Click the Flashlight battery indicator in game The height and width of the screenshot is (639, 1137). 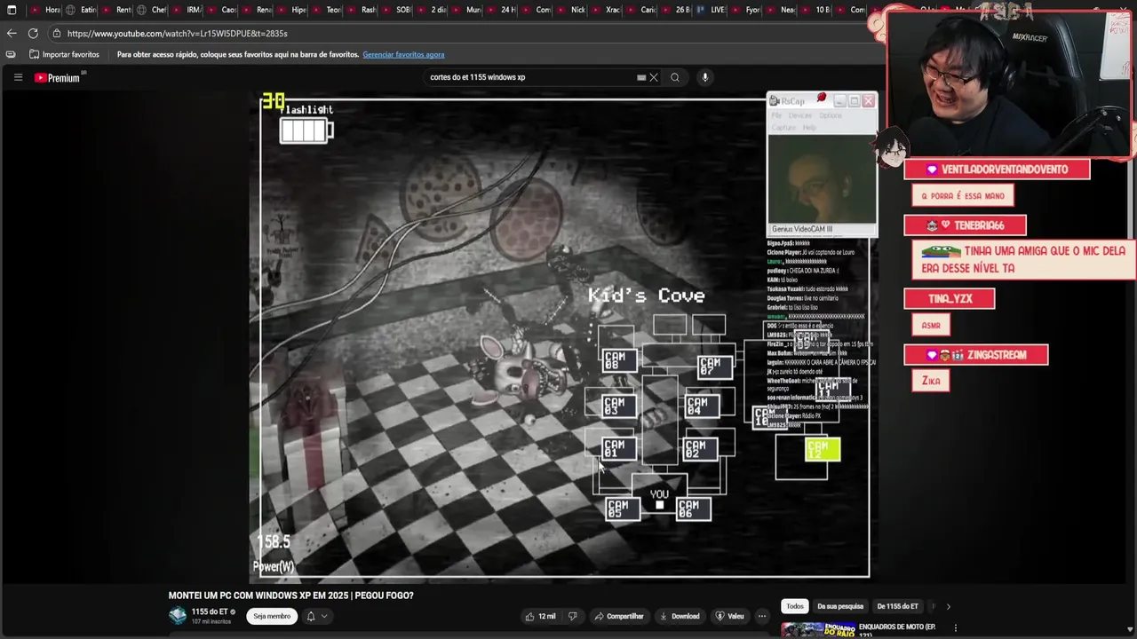click(x=306, y=130)
